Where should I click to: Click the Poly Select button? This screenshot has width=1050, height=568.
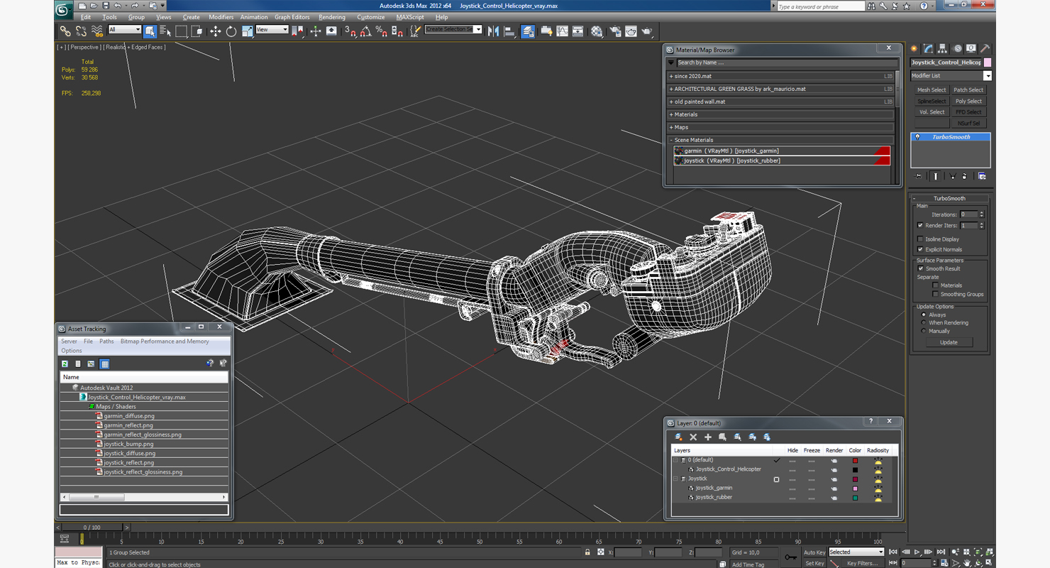click(x=968, y=101)
